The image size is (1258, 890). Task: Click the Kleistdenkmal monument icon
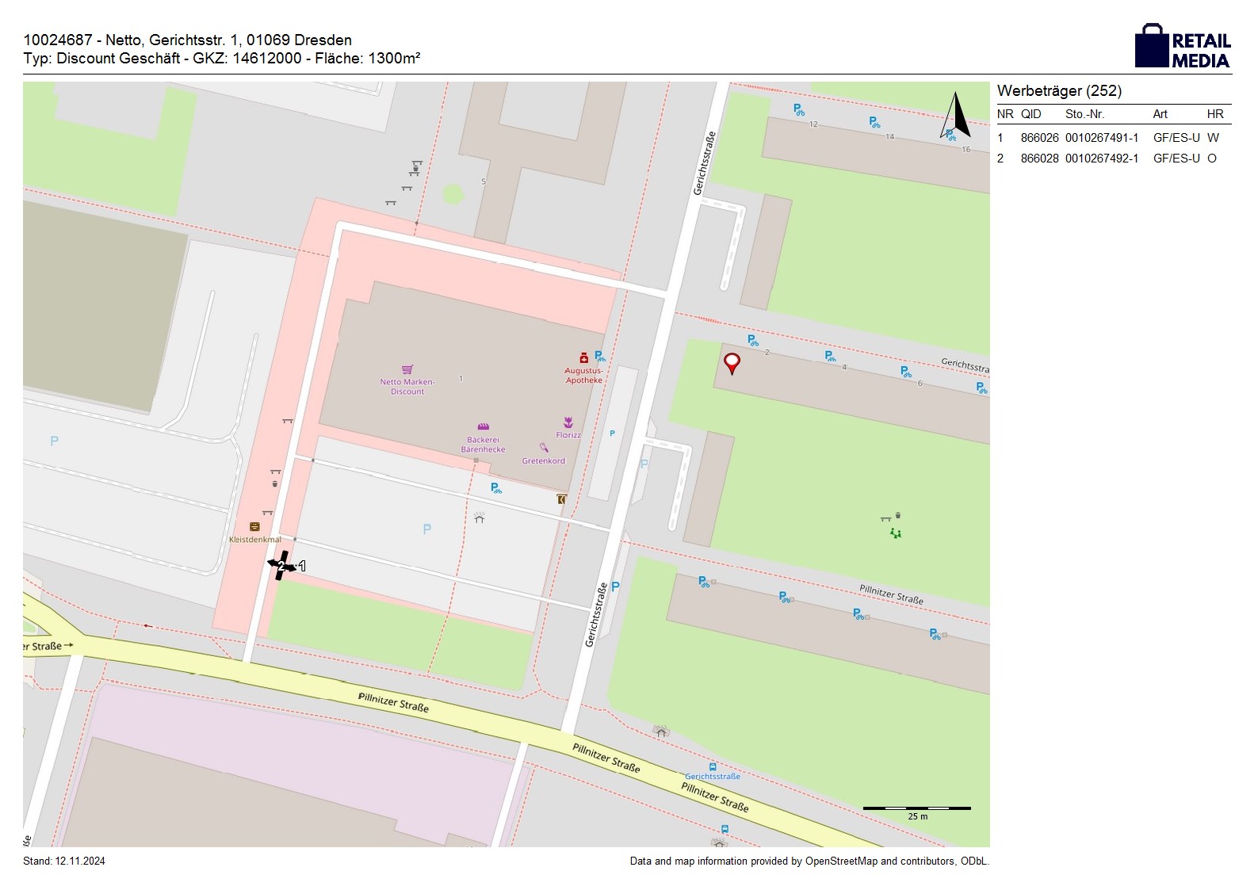coord(254,526)
